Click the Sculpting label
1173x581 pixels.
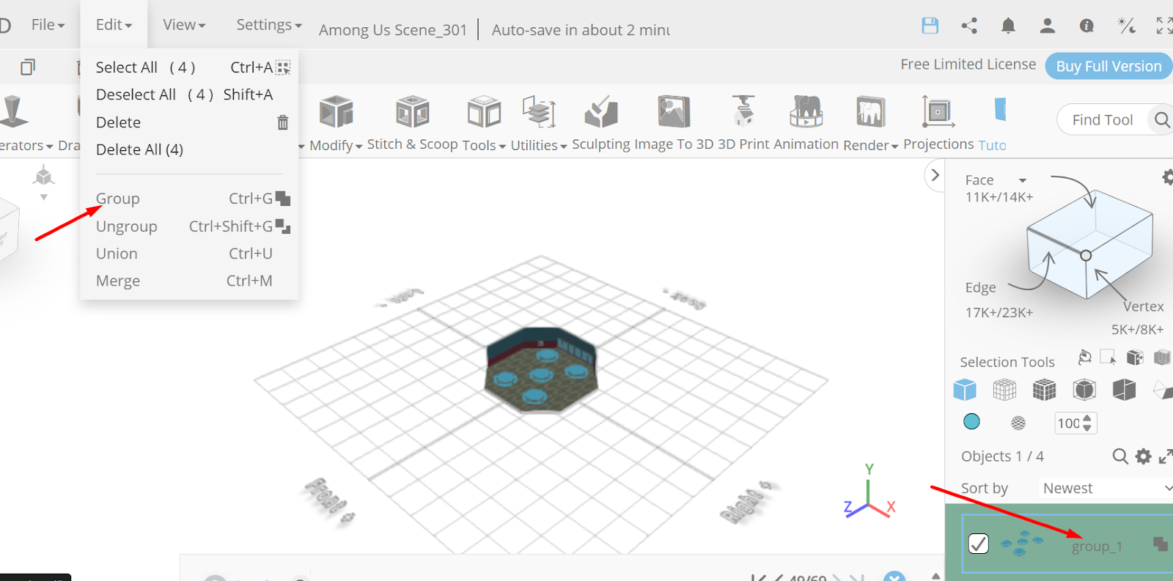601,144
